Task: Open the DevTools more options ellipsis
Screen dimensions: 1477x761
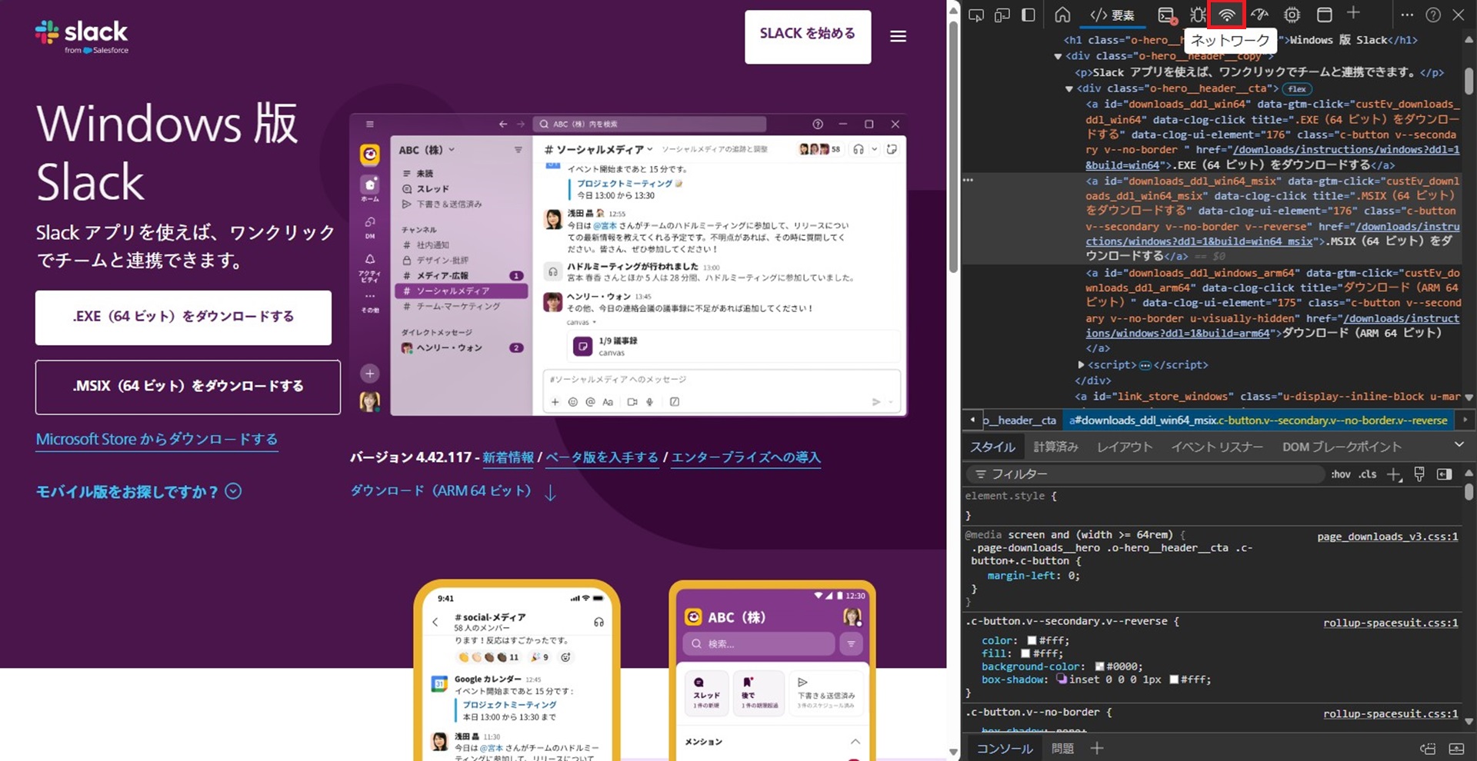Action: pos(1407,15)
